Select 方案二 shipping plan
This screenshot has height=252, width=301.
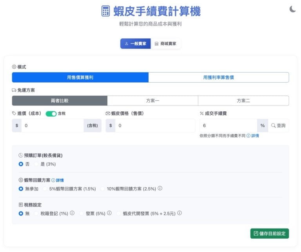(243, 101)
